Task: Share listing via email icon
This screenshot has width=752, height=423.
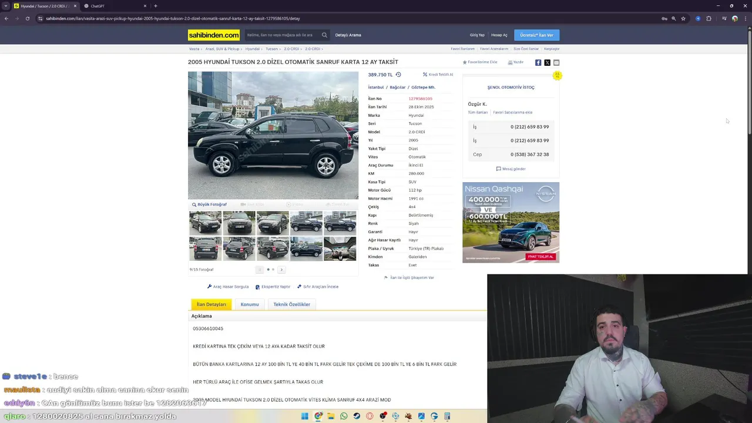Action: click(556, 62)
